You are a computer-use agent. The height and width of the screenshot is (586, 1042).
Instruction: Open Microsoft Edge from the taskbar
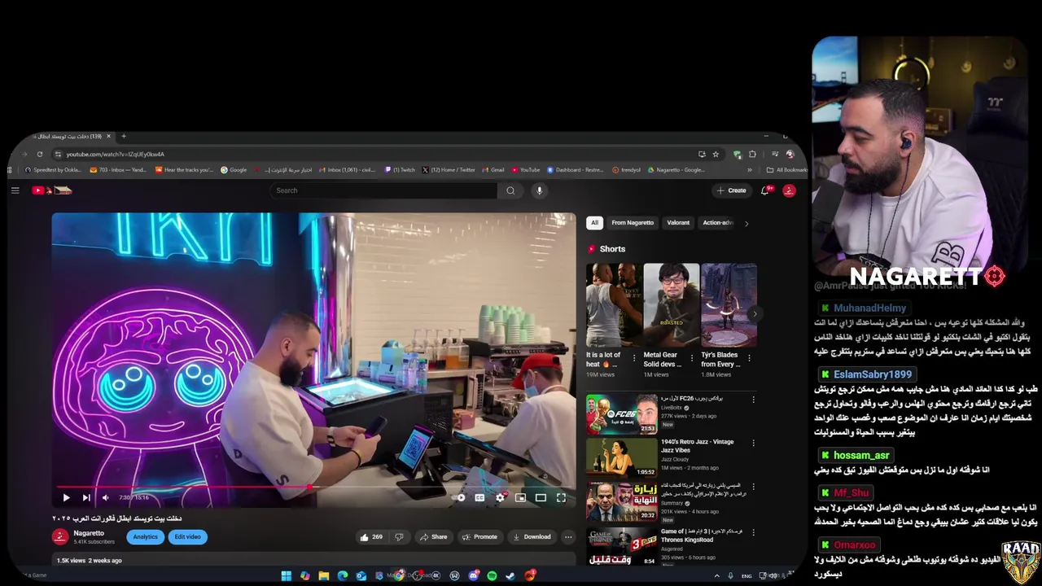pos(342,575)
